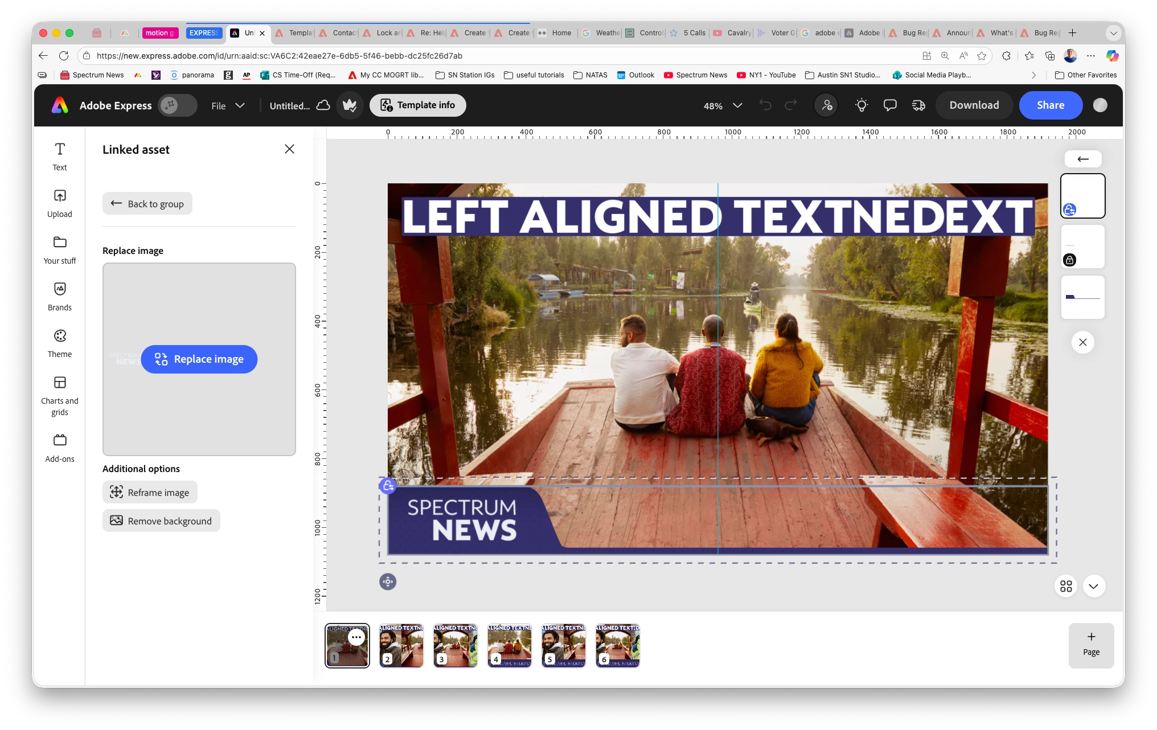1157x730 pixels.
Task: Open the Text tool panel
Action: click(60, 156)
